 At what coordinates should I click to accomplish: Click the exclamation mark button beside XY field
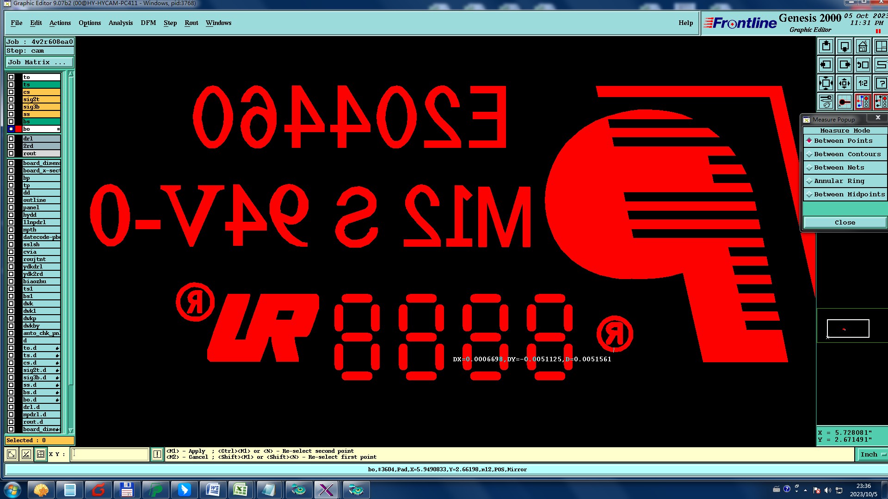click(x=157, y=454)
